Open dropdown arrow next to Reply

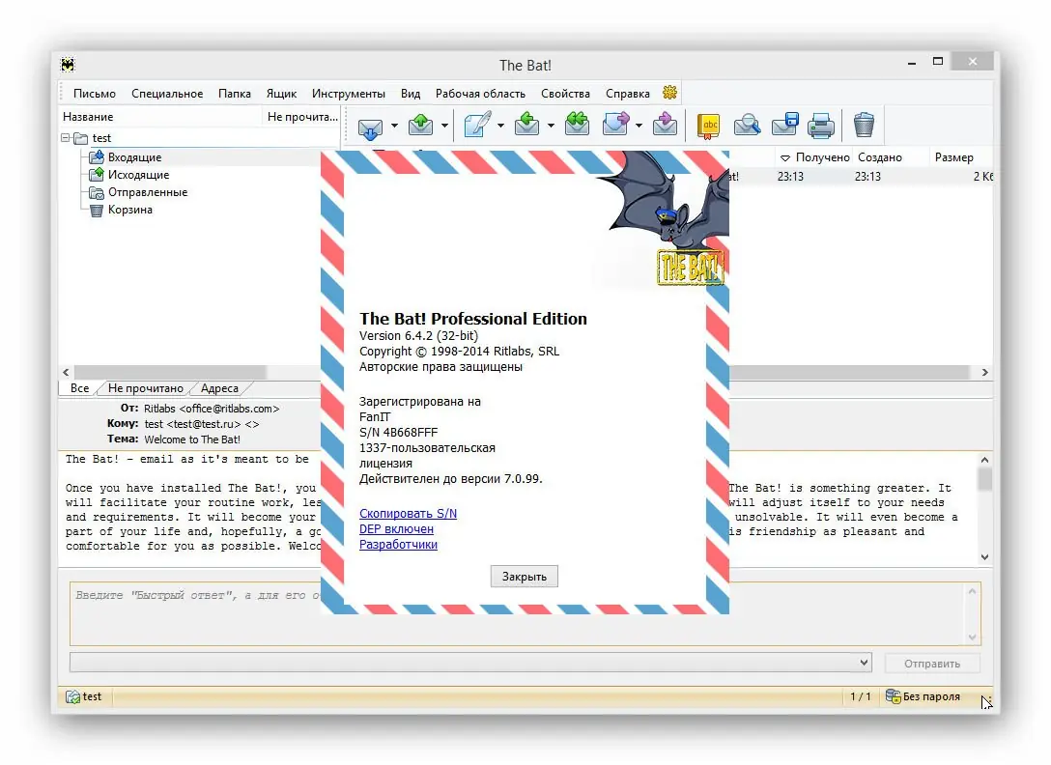coord(551,126)
